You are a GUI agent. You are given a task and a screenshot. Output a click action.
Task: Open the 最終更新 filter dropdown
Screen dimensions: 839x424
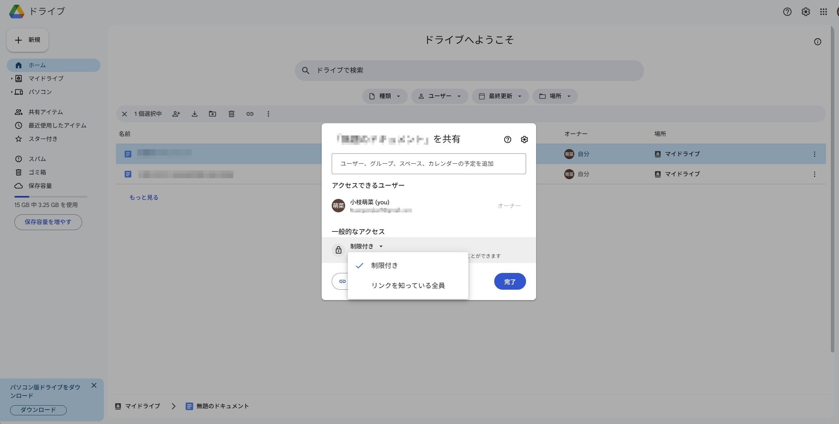(x=500, y=96)
